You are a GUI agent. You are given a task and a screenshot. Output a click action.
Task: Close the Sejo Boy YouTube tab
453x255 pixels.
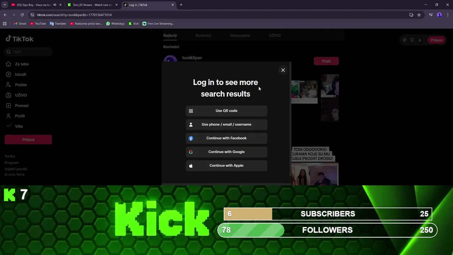(60, 5)
